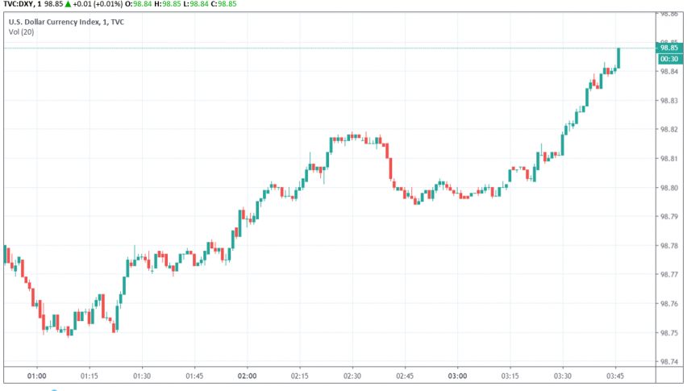Click the 03:00 time axis label
This screenshot has height=391, width=687.
(x=457, y=376)
